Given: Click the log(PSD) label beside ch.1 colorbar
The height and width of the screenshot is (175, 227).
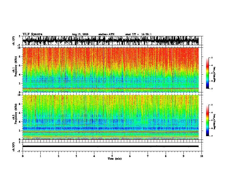Looking at the screenshot, I should click(215, 74).
